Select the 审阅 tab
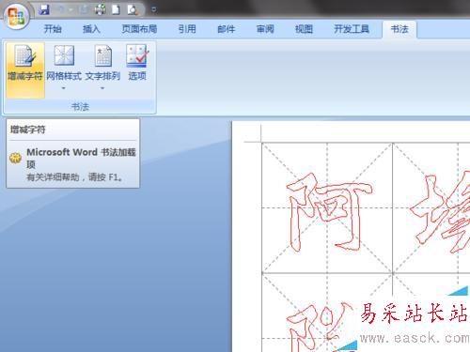470x352 pixels. pos(265,29)
